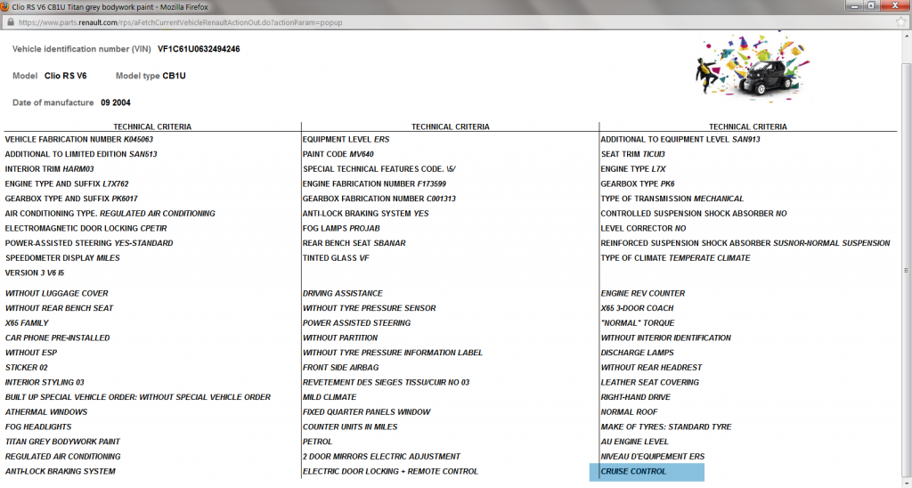The height and width of the screenshot is (488, 912).
Task: Click CAR PHONE PRE-INSTALLED
Action: tap(58, 338)
